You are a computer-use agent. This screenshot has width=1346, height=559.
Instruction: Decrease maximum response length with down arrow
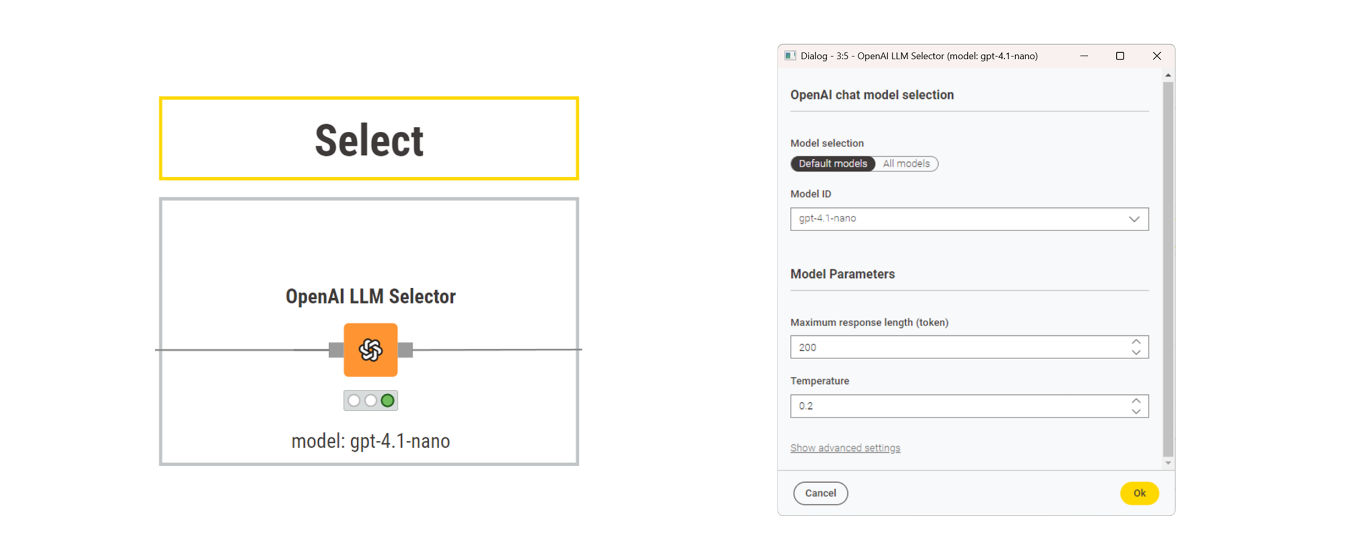coord(1136,353)
